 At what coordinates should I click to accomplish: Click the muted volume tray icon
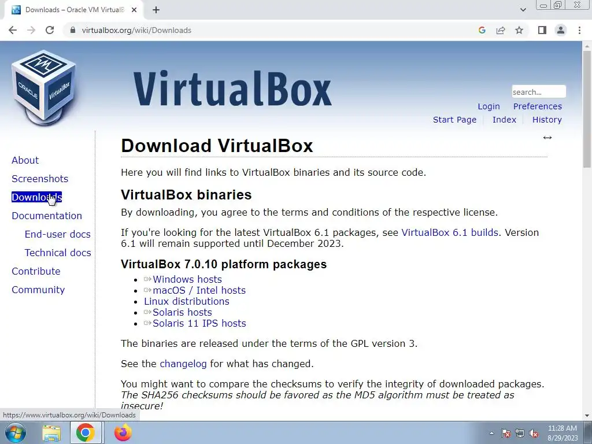coord(534,433)
